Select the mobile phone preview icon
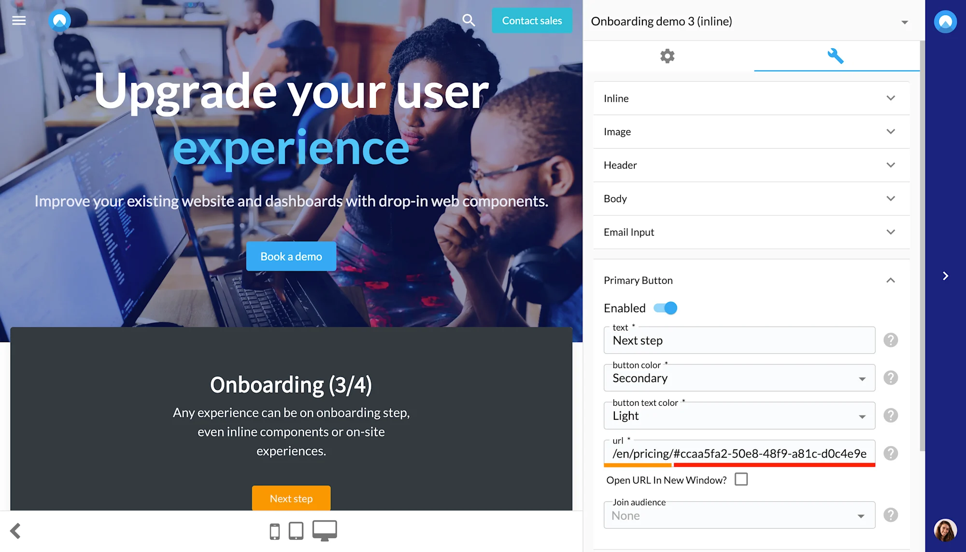 274,530
